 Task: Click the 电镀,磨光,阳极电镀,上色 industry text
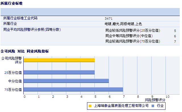(x=123, y=24)
